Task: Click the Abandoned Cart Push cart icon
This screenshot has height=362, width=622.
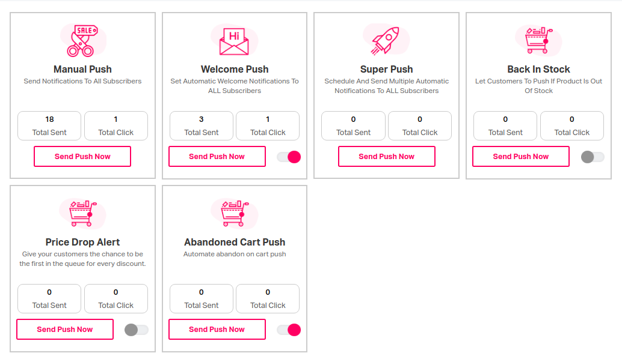Action: coord(235,214)
